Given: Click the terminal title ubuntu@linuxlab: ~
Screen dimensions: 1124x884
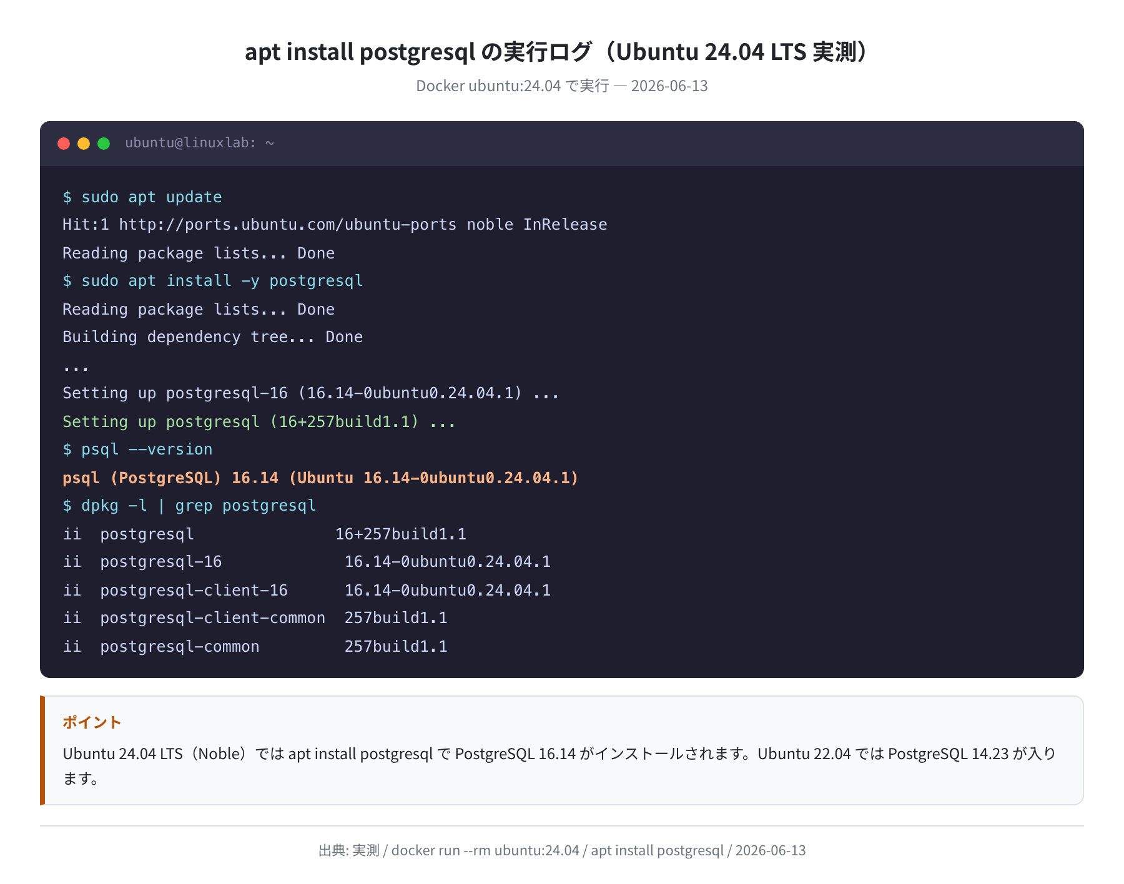Looking at the screenshot, I should pyautogui.click(x=200, y=143).
